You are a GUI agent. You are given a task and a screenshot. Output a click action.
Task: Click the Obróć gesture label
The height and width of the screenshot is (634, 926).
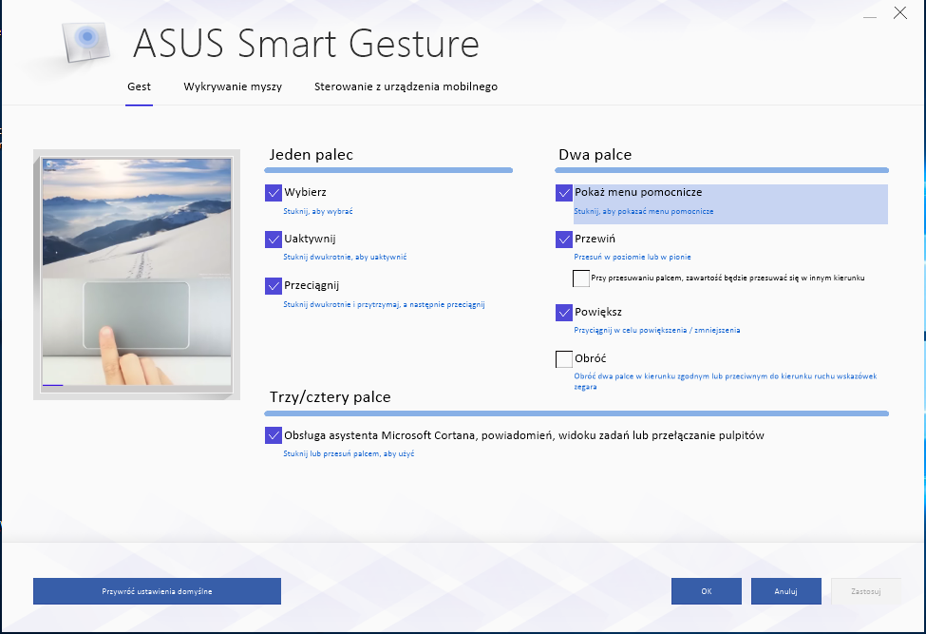(x=591, y=358)
